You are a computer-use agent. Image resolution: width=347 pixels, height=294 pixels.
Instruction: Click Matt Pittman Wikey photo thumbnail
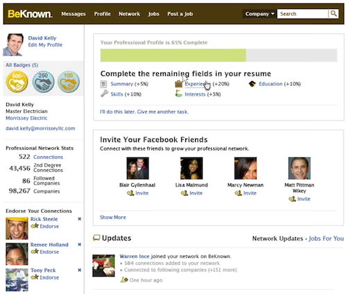tap(299, 168)
